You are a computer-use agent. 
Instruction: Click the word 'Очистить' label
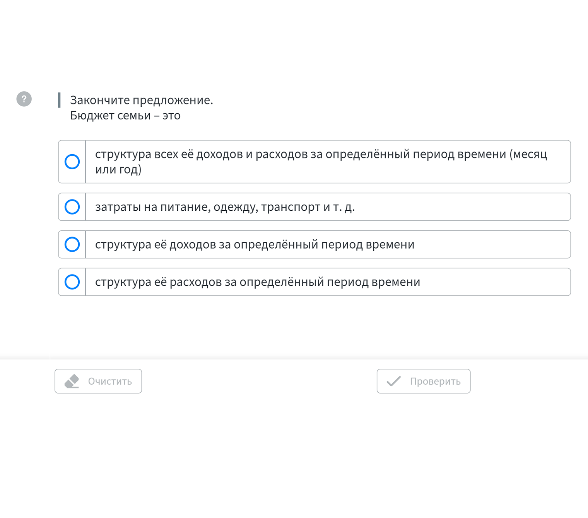pos(110,382)
